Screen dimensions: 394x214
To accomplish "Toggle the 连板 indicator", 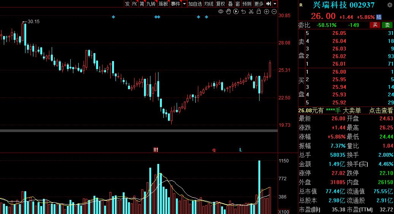I will 163,4.
